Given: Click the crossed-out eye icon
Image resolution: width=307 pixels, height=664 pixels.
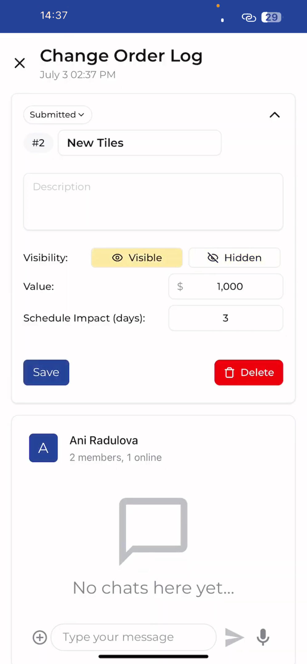Looking at the screenshot, I should pyautogui.click(x=213, y=258).
